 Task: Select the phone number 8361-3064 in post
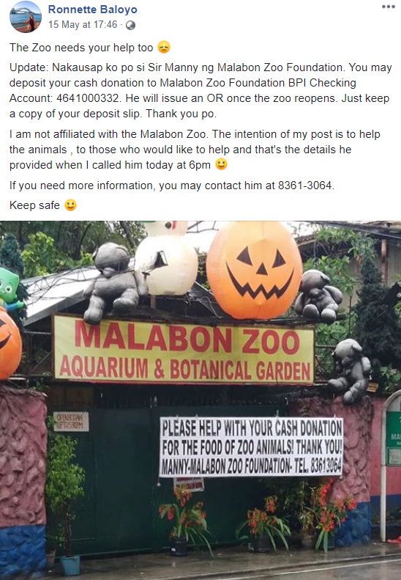(305, 186)
